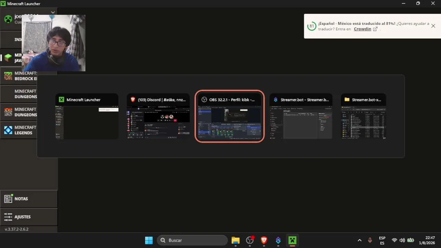Screen dimensions: 441x248
Task: Click the battery status tray icon
Action: coord(411,240)
